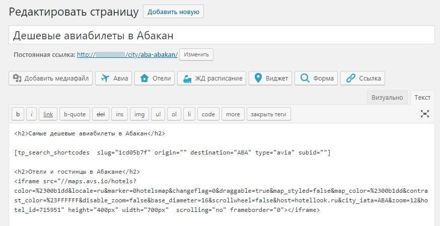Insert image with img button

tap(139, 114)
